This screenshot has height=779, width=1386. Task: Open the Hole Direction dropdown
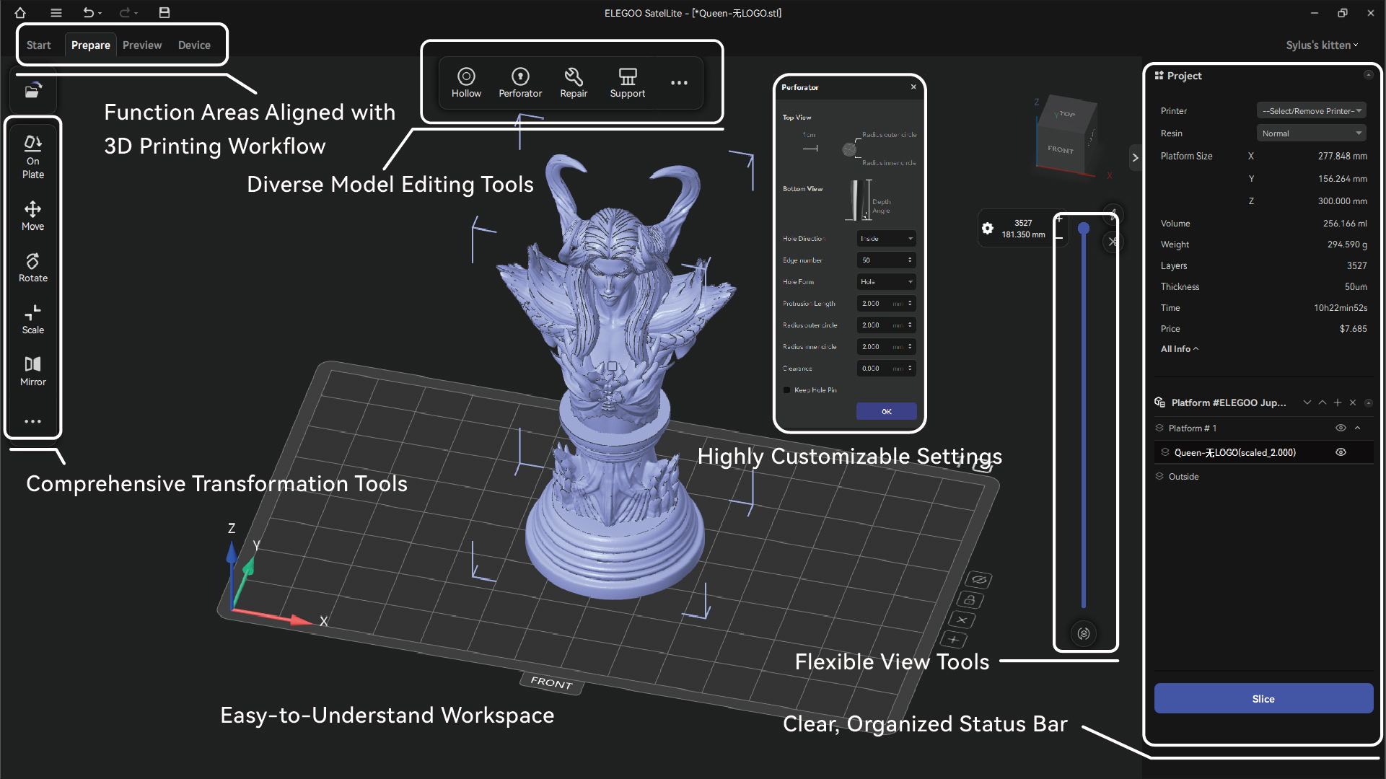pyautogui.click(x=886, y=239)
